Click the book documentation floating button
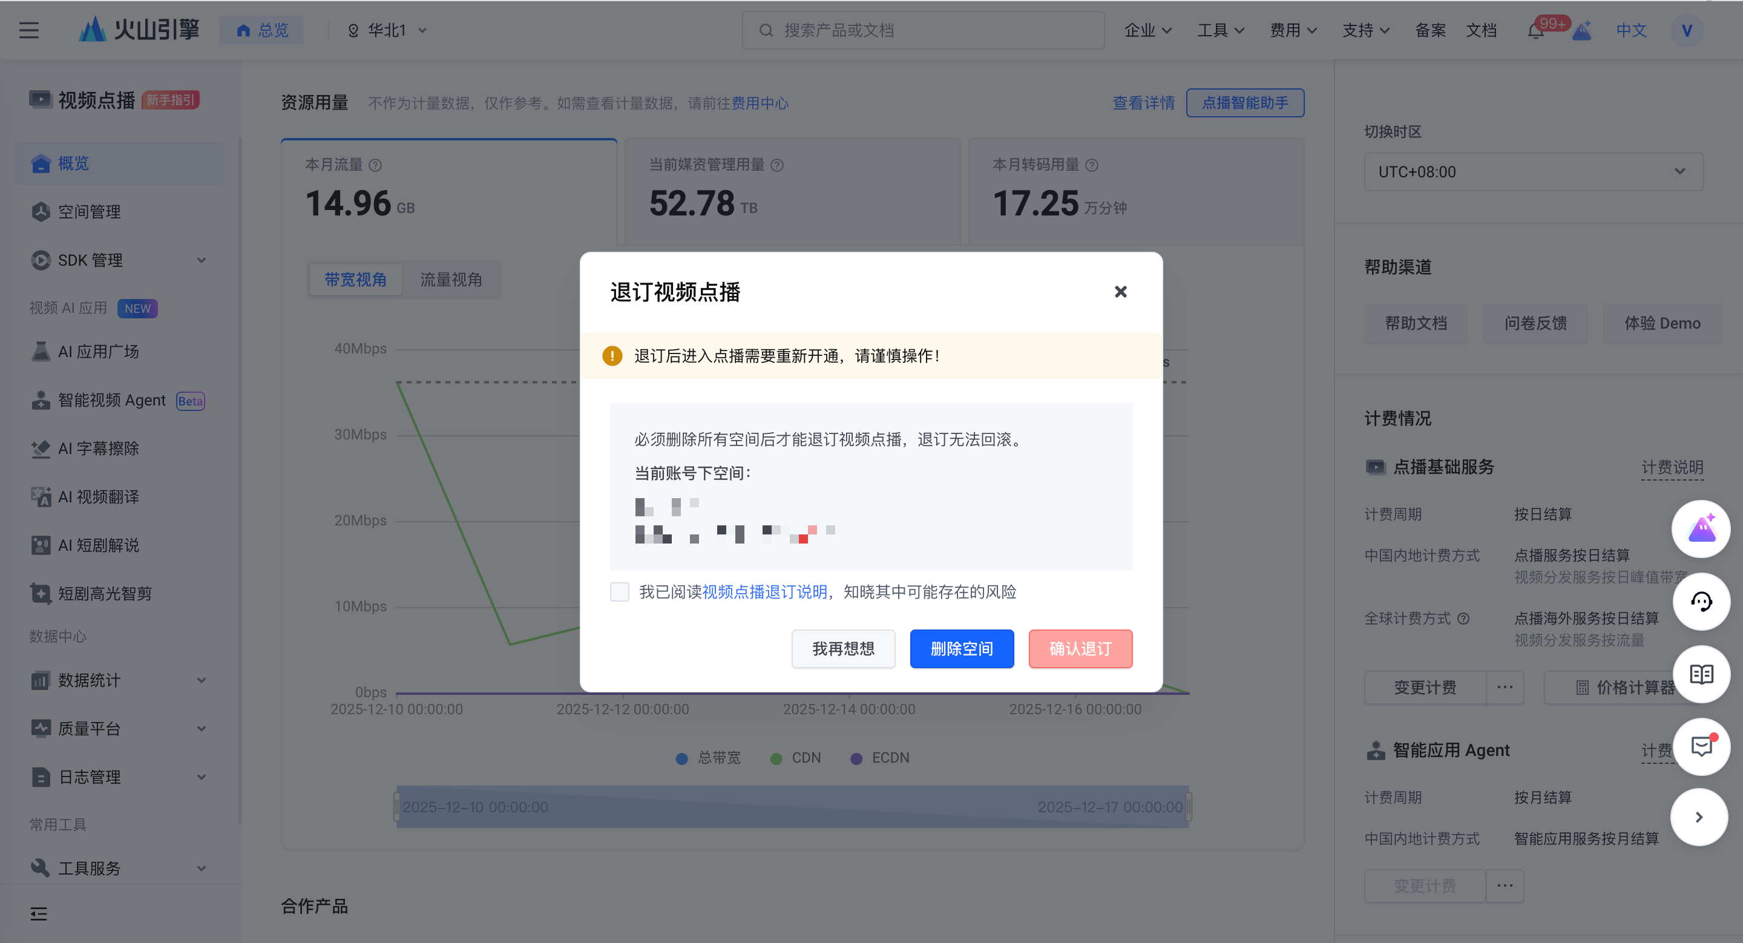 [1701, 674]
